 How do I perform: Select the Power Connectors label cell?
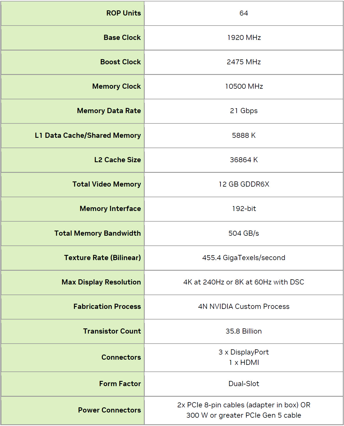(x=109, y=410)
